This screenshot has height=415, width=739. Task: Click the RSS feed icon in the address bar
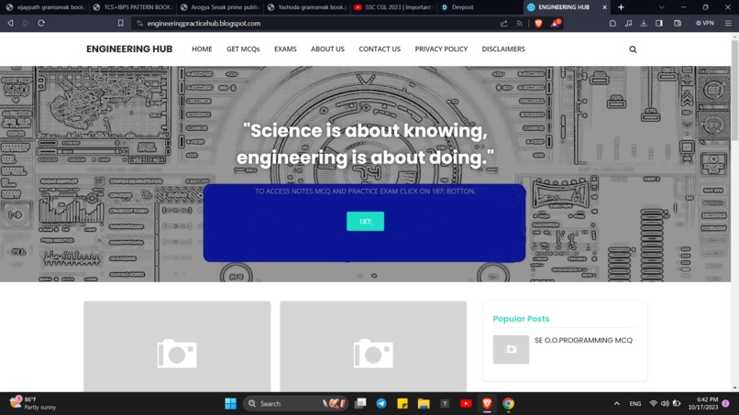click(x=519, y=23)
